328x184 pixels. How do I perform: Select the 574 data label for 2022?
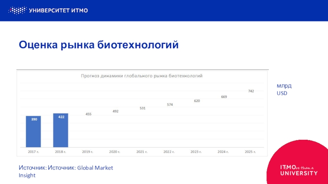[x=170, y=105]
